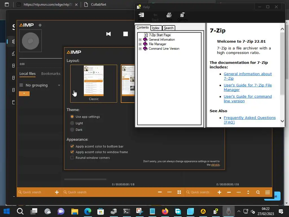Uncheck Apply accent color to bottom bar
289x217 pixels.
pyautogui.click(x=72, y=146)
